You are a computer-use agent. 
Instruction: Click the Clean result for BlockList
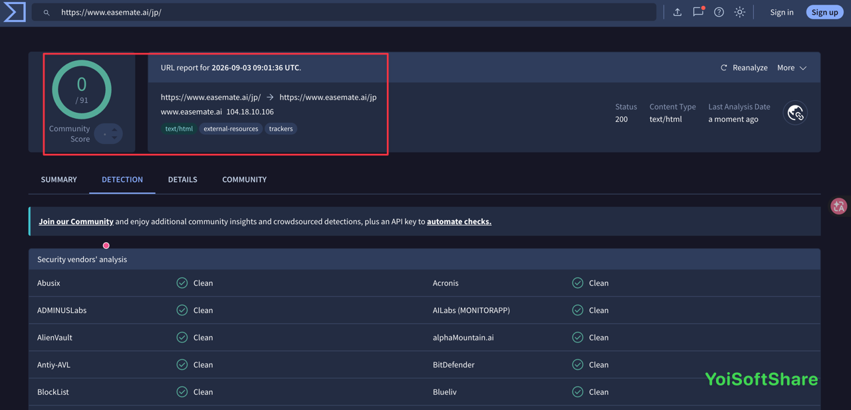coord(203,391)
